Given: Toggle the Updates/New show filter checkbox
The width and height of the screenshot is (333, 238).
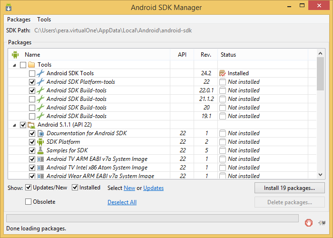Looking at the screenshot, I should coord(28,188).
